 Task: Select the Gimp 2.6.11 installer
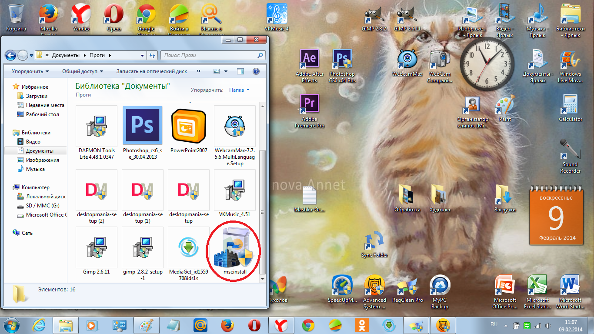pos(97,251)
